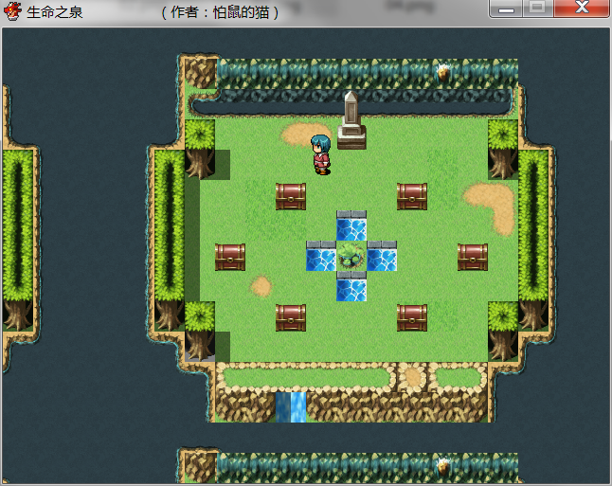Click the large sand patch on right
The image size is (612, 486).
(x=492, y=207)
